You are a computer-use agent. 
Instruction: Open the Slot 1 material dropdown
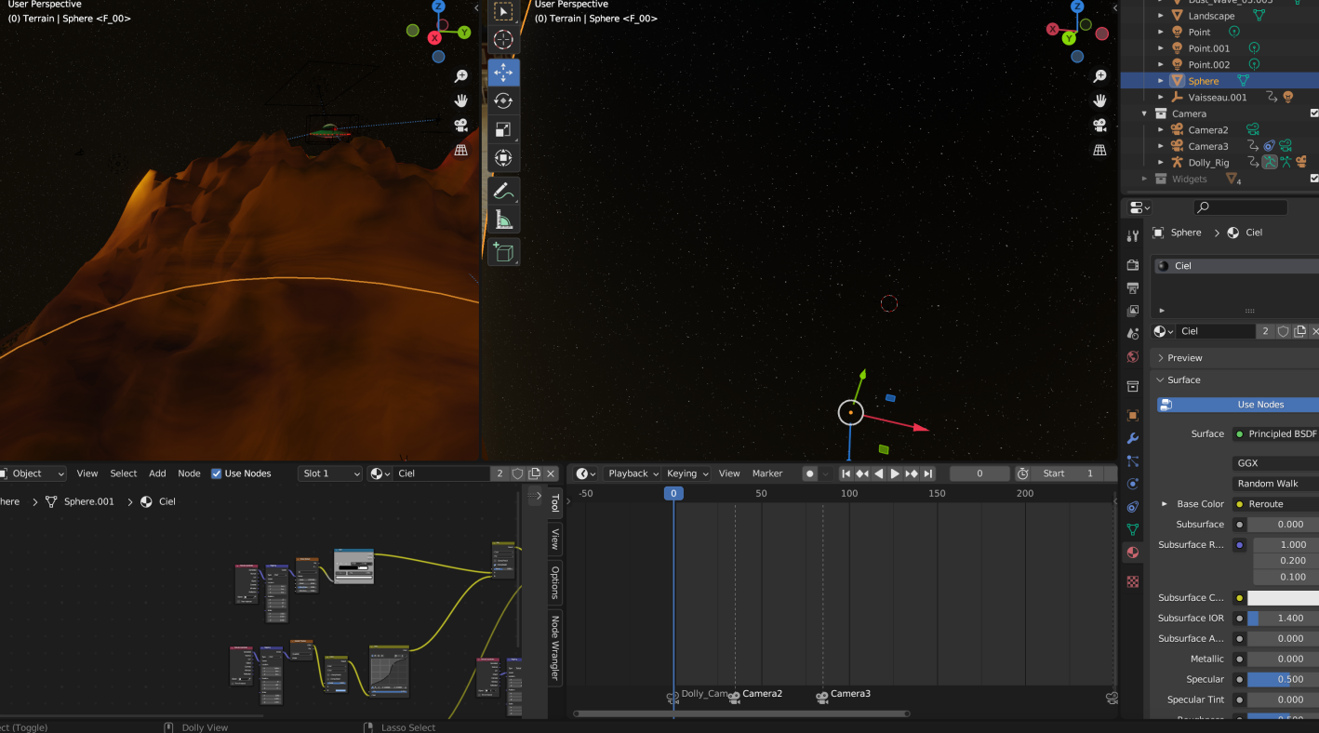tap(330, 473)
